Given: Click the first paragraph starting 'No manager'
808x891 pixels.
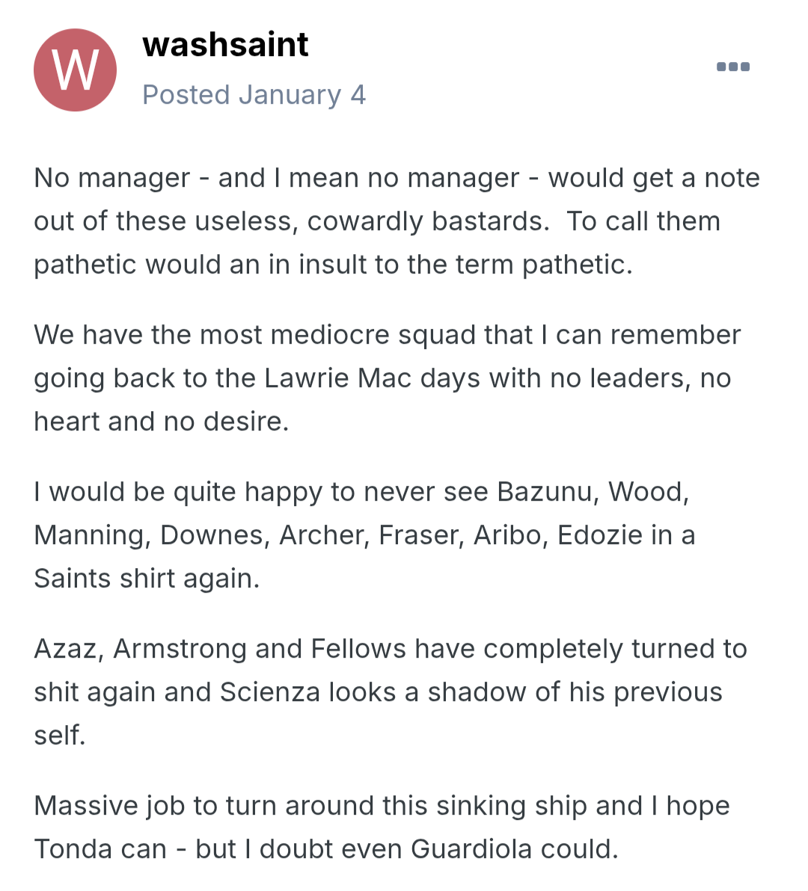Looking at the screenshot, I should (397, 221).
